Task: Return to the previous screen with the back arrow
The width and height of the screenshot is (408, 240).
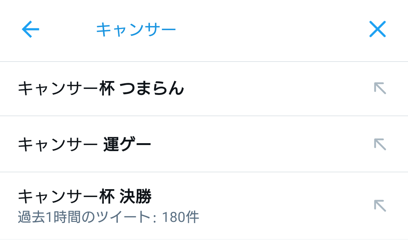Action: point(31,29)
